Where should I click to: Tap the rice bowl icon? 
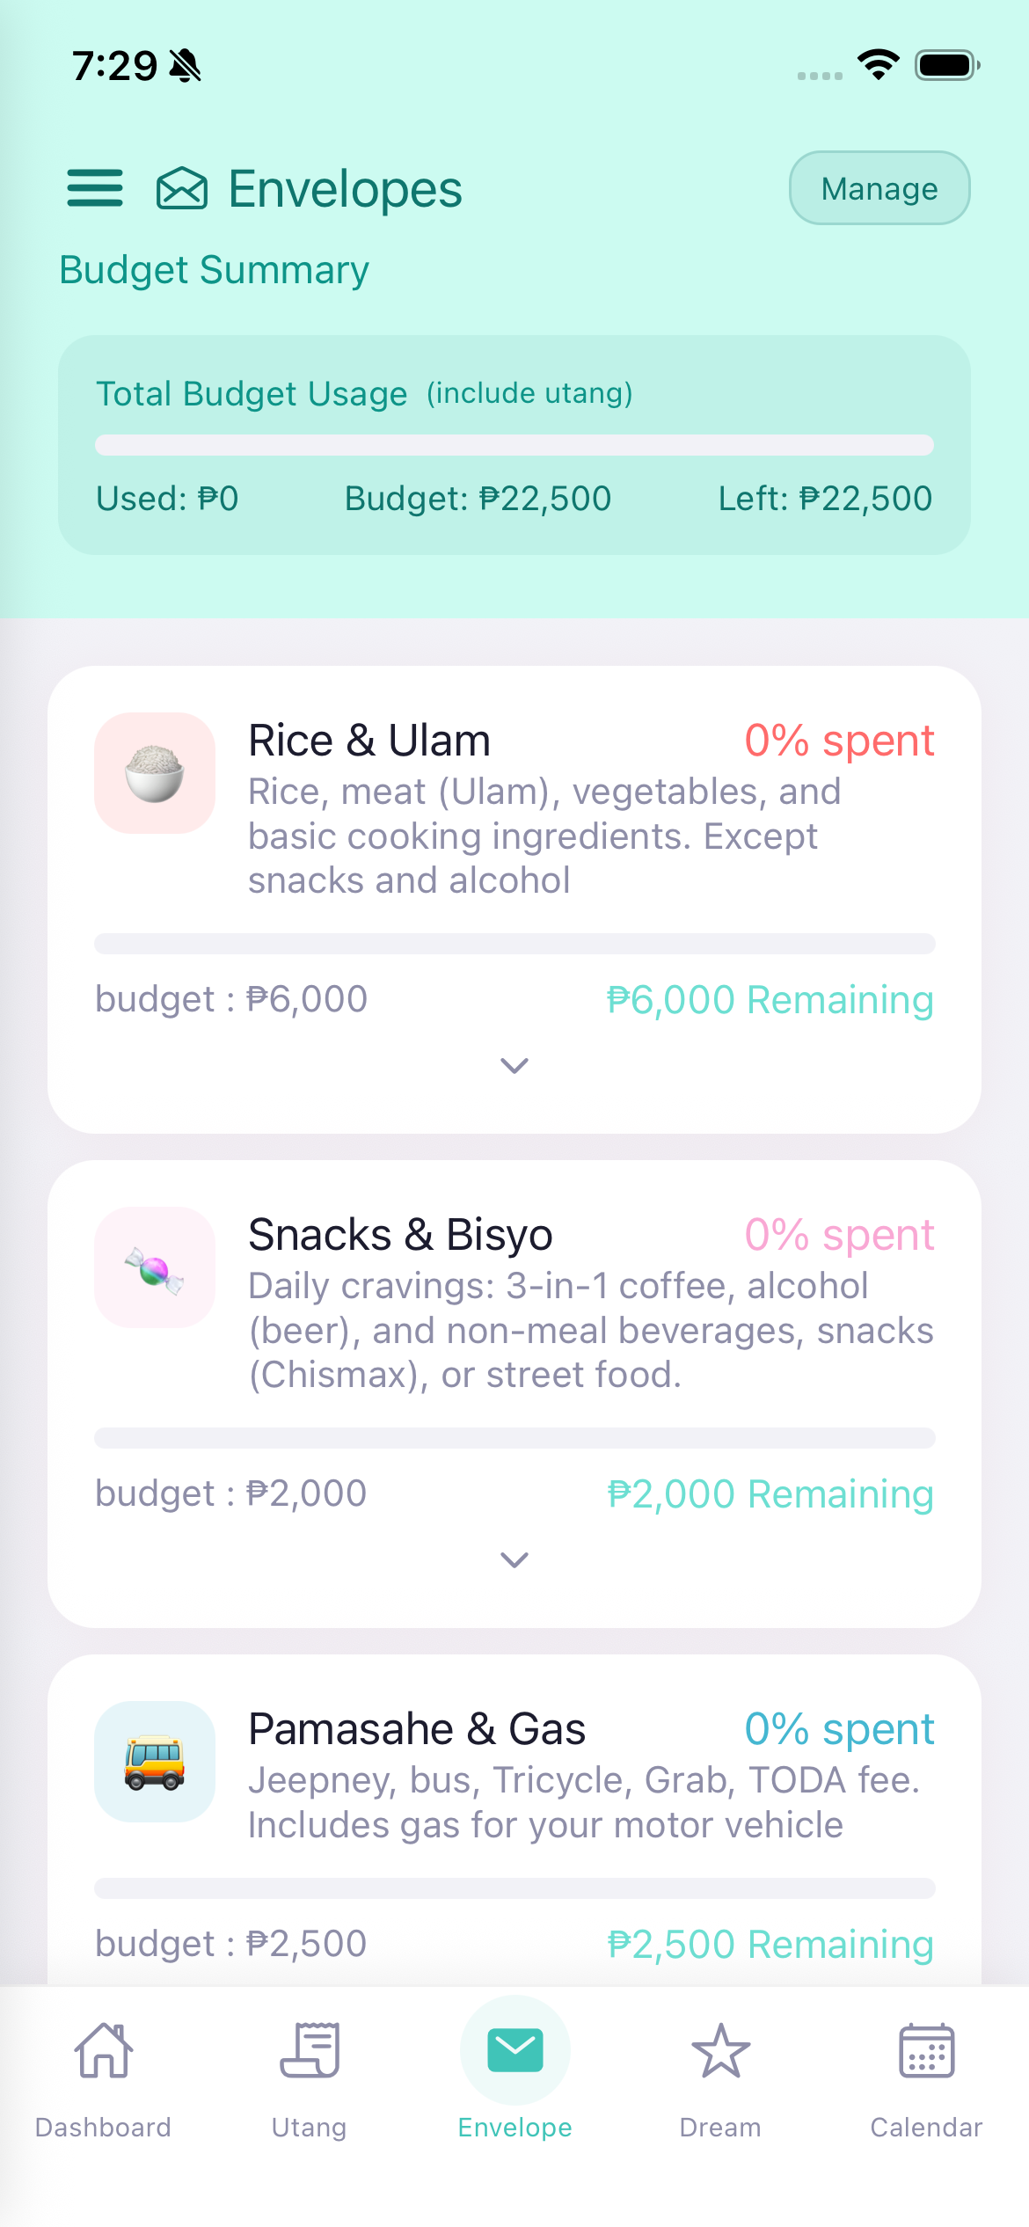[155, 773]
